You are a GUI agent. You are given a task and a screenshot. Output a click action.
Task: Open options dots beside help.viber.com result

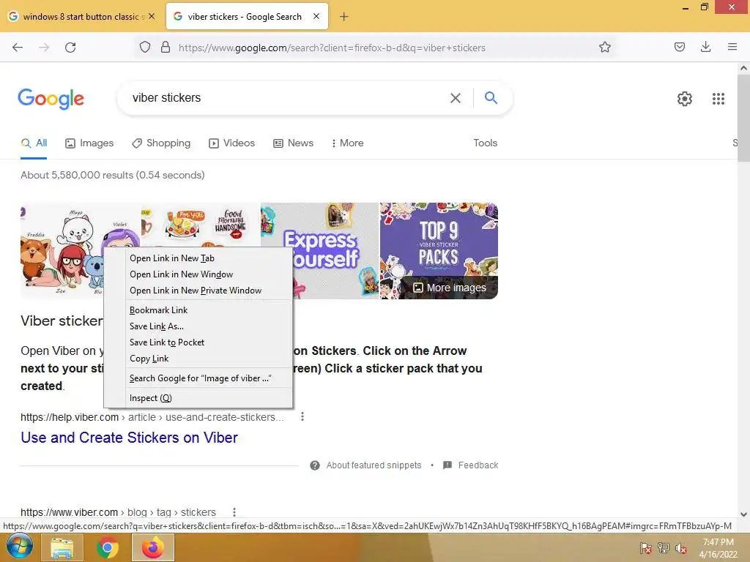(x=302, y=416)
